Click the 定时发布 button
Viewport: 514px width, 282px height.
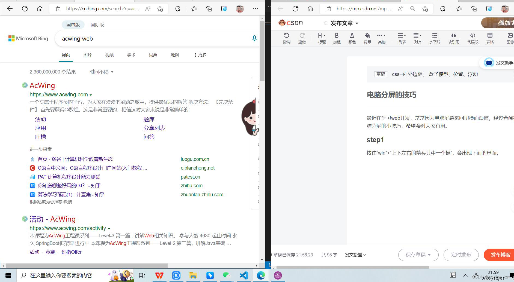click(461, 255)
